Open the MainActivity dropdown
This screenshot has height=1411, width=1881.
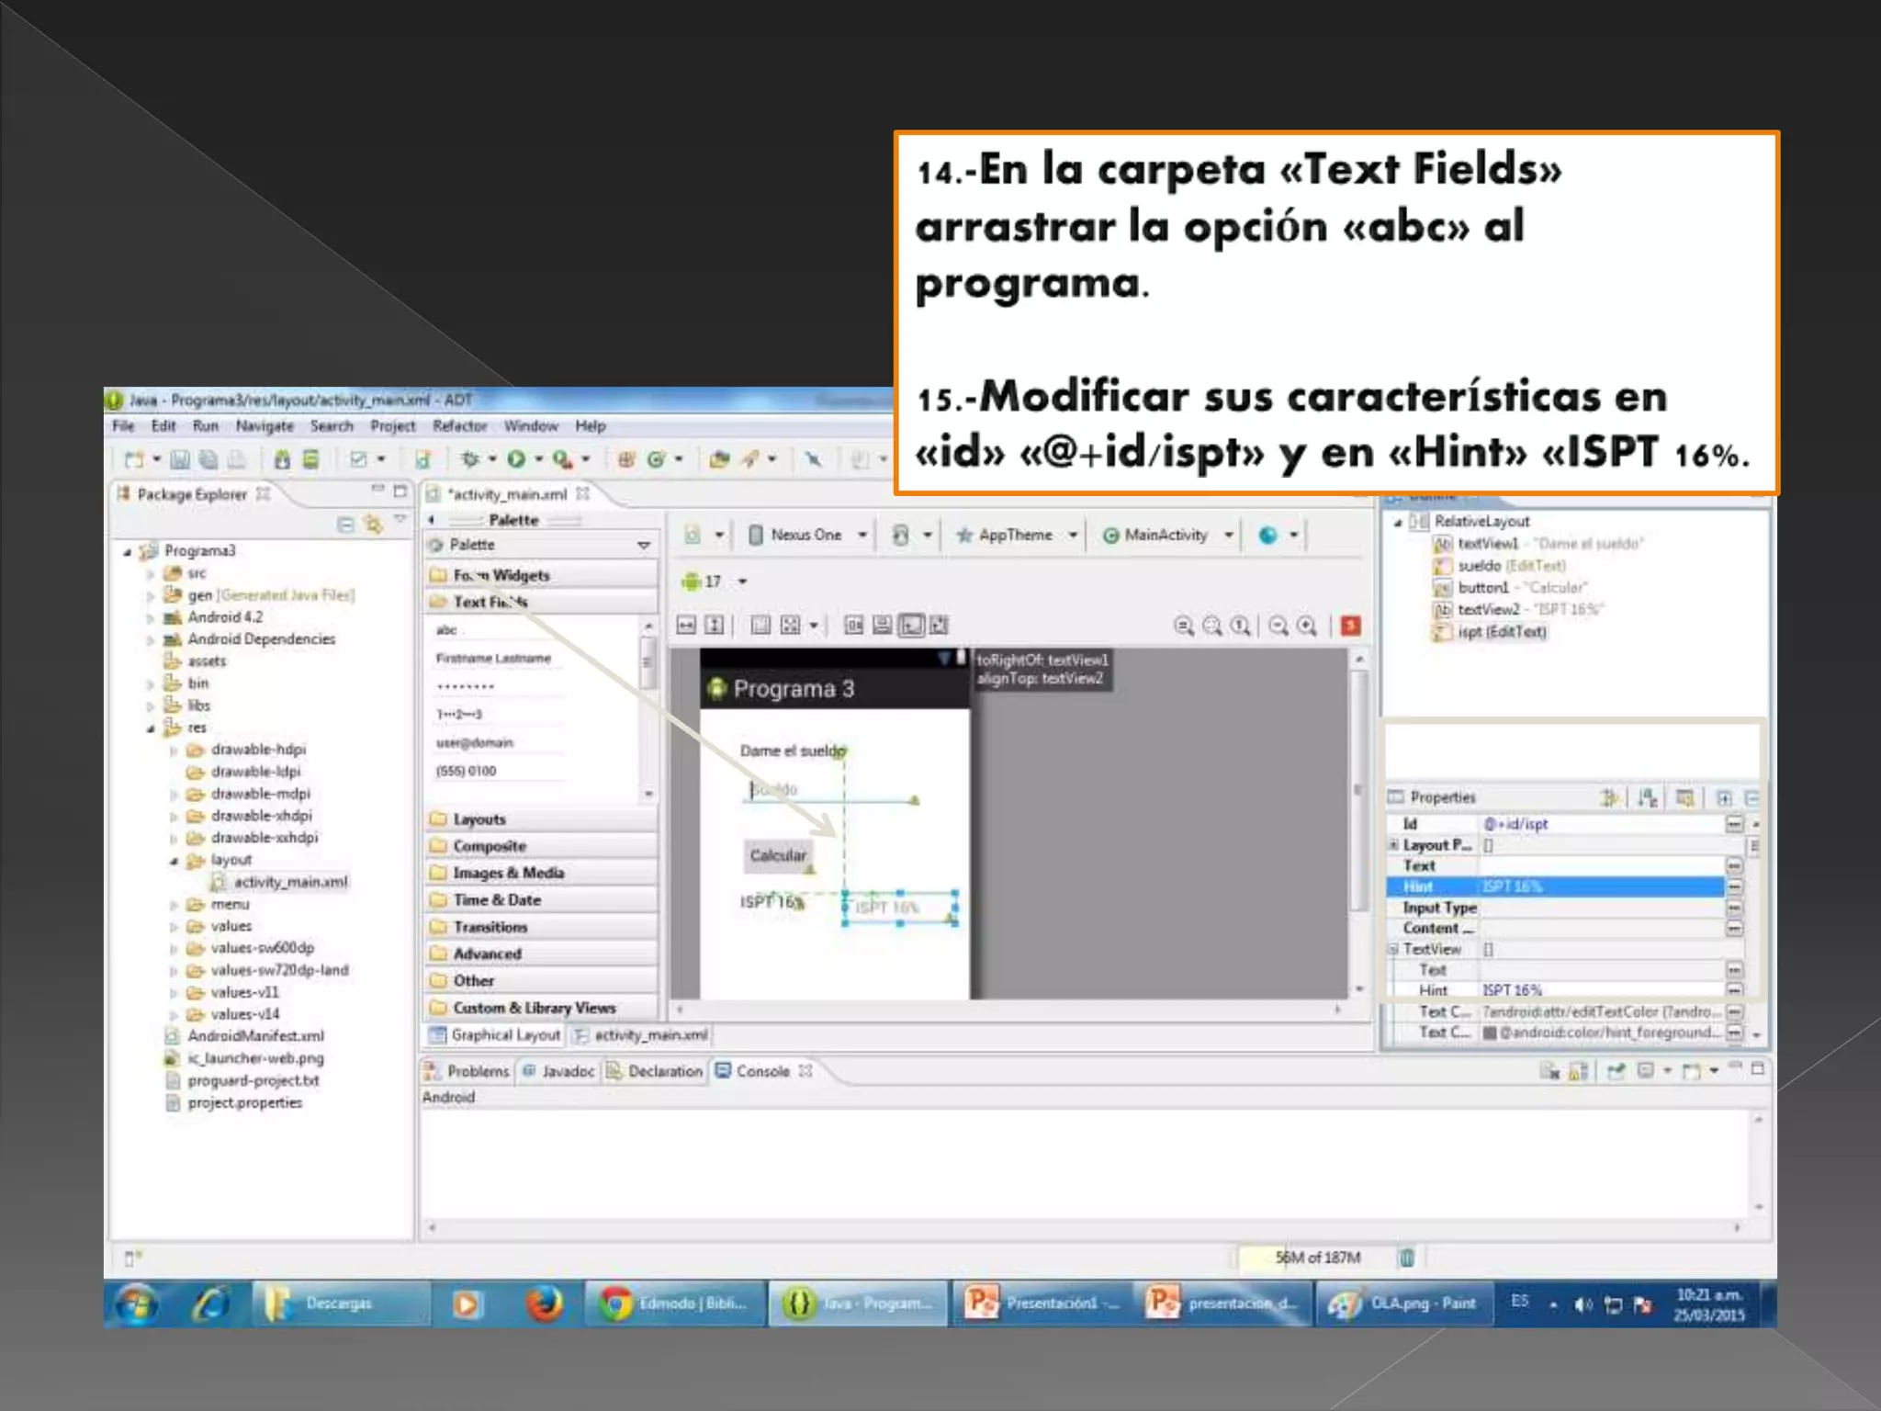[1166, 535]
